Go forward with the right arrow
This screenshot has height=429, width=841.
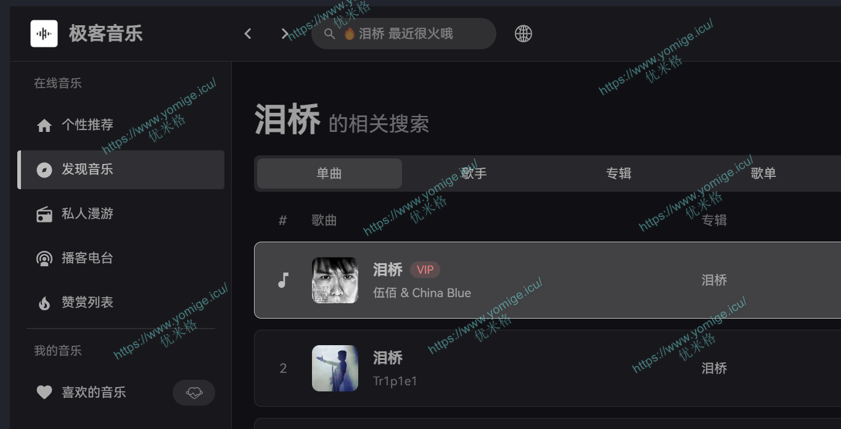pyautogui.click(x=285, y=34)
